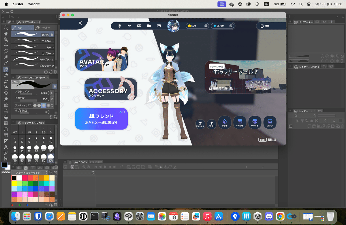Switch to ペン sub tool tab

[22, 28]
